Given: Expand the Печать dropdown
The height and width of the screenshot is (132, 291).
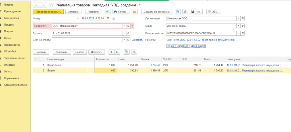Looking at the screenshot, I should (121, 12).
